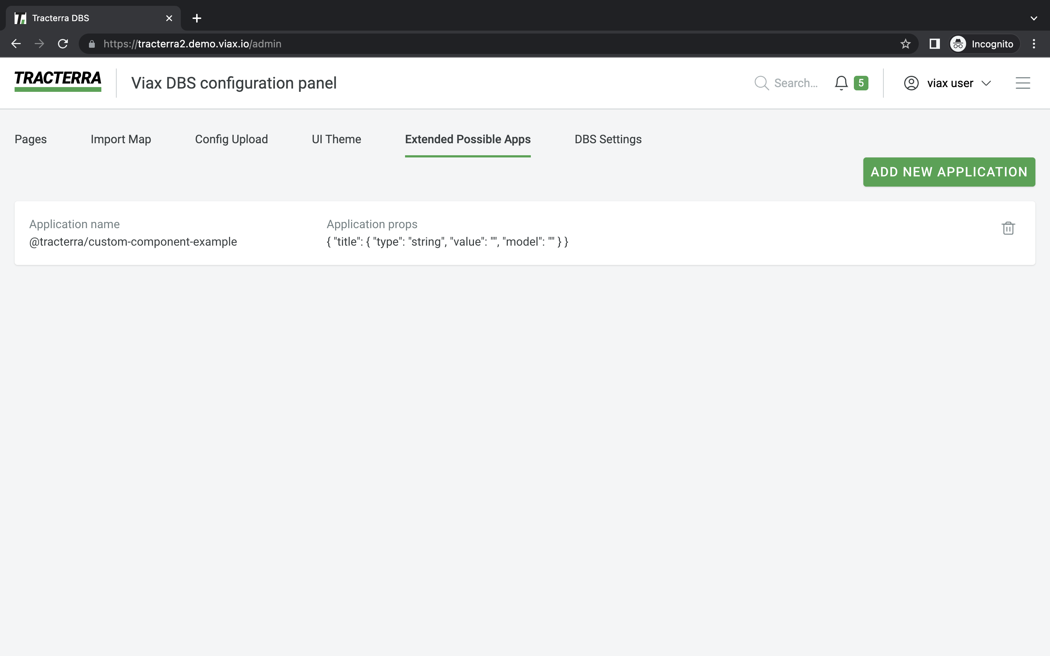Open notifications bell icon
This screenshot has width=1050, height=656.
(841, 83)
